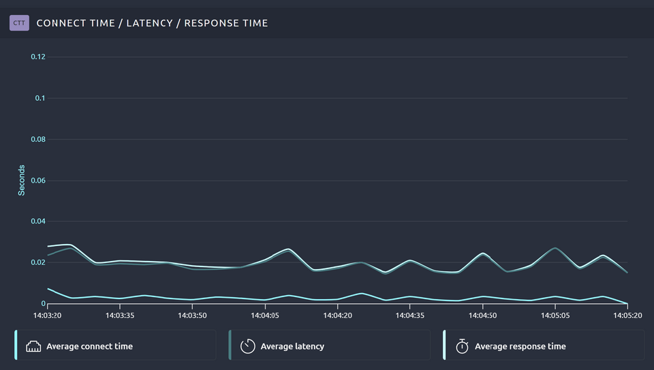Click the dark teal bar beside Average latency
The width and height of the screenshot is (654, 370).
pos(230,345)
